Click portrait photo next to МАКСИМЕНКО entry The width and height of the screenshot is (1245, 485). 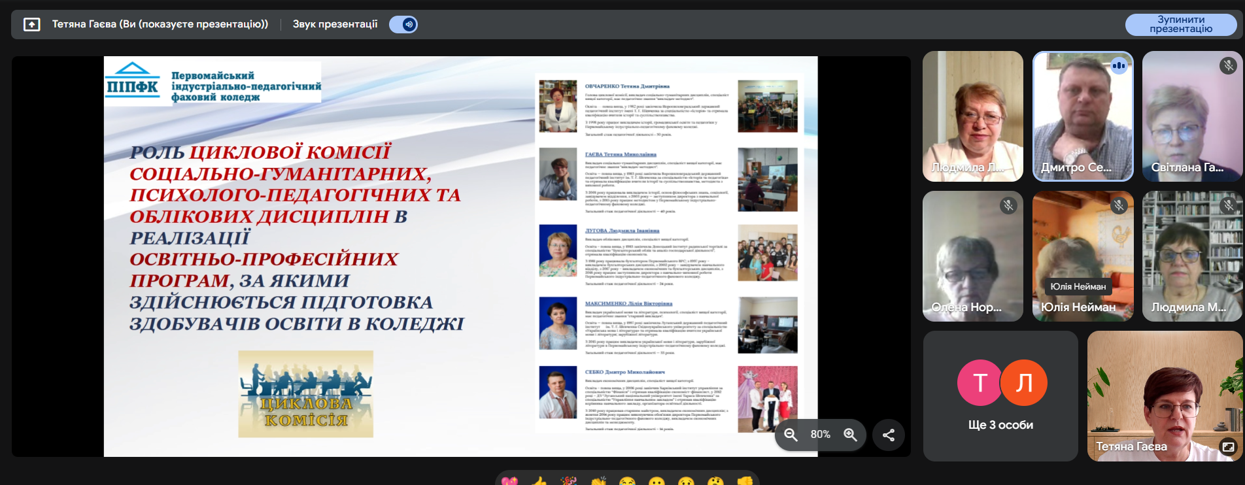click(558, 324)
